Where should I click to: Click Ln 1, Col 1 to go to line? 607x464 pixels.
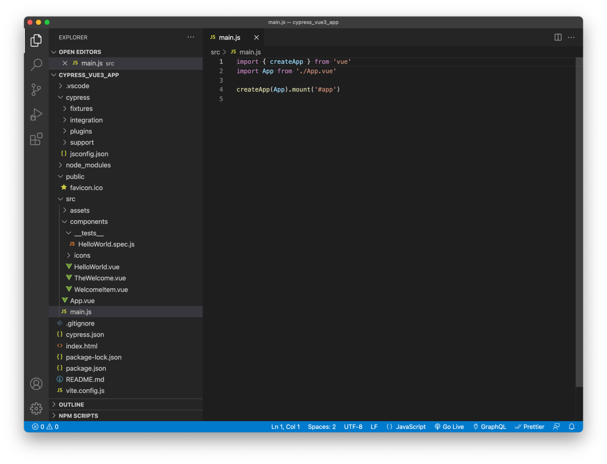click(x=285, y=426)
